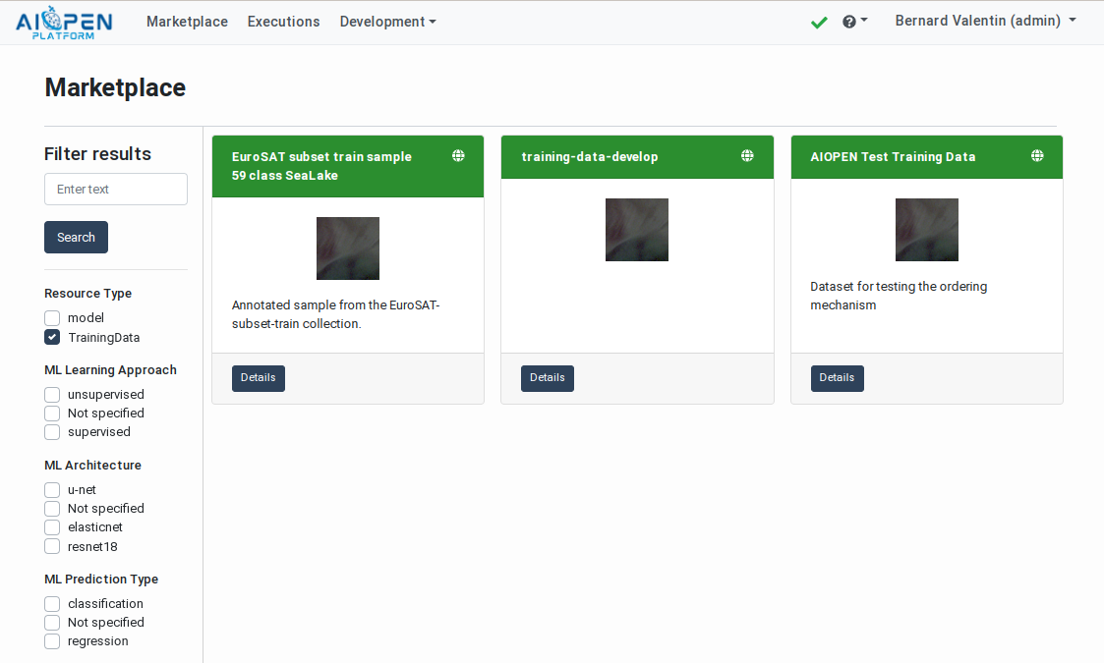Go to the Marketplace nav item
This screenshot has width=1104, height=663.
(187, 22)
